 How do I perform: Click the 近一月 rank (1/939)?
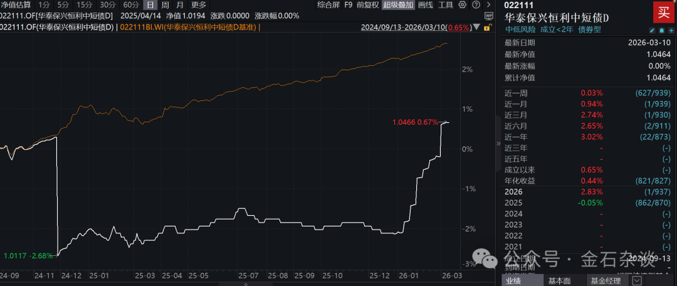coord(658,103)
